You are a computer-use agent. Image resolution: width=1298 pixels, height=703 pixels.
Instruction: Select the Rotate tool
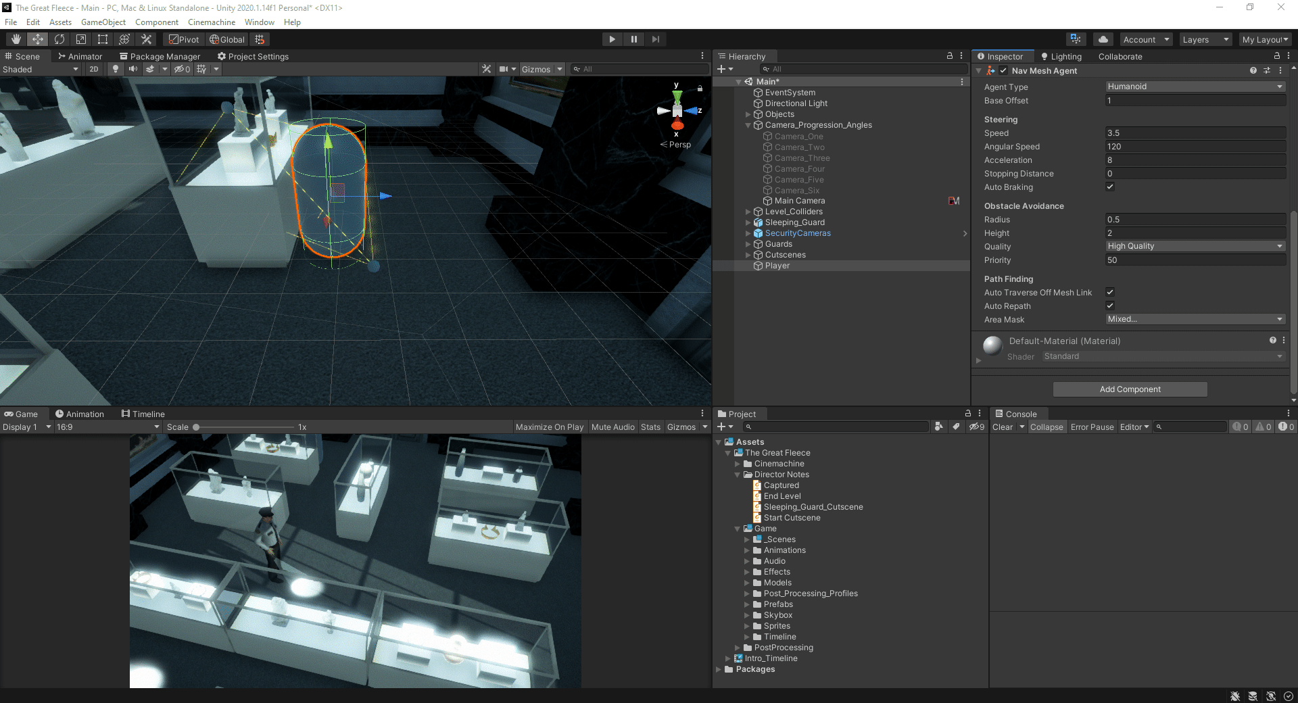click(x=59, y=39)
